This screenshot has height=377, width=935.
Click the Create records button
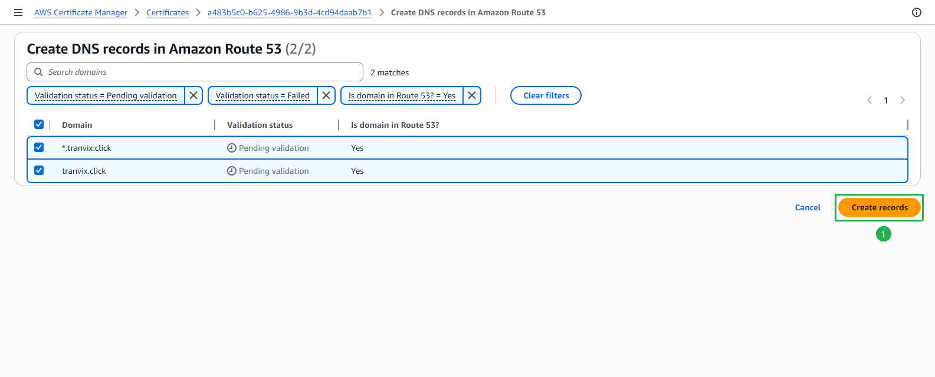point(880,207)
